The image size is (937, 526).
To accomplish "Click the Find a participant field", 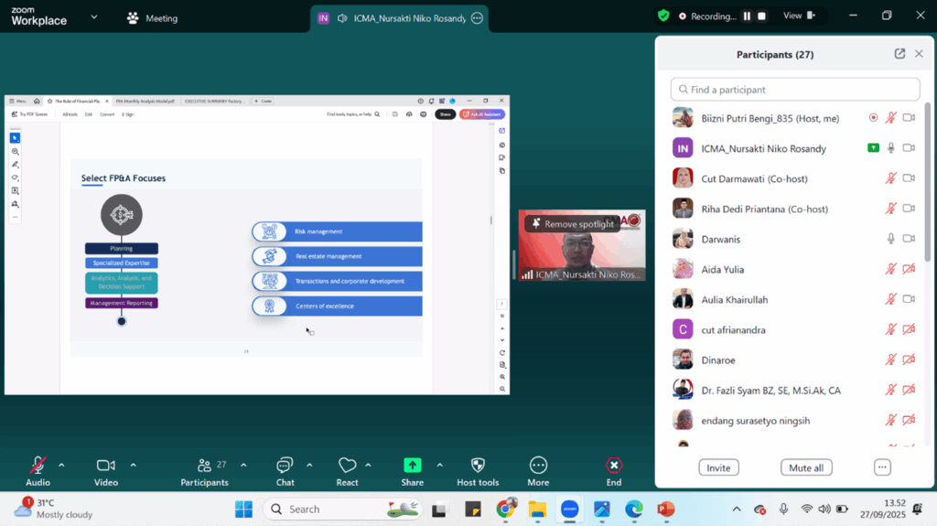I will [x=794, y=90].
